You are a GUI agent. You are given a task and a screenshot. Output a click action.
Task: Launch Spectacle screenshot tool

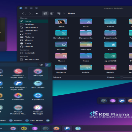(38, 97)
